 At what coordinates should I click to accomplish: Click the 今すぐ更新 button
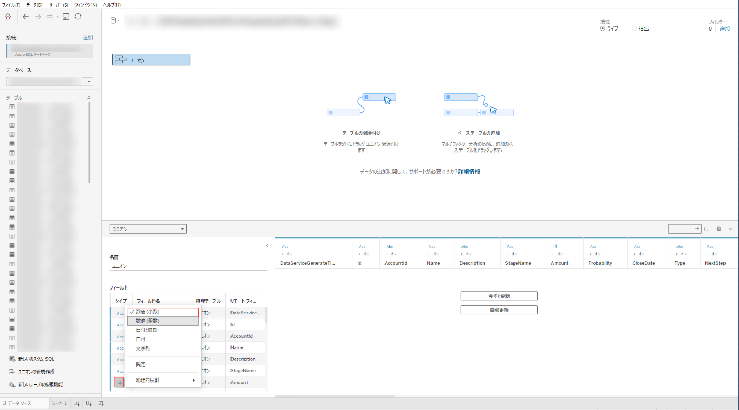499,296
